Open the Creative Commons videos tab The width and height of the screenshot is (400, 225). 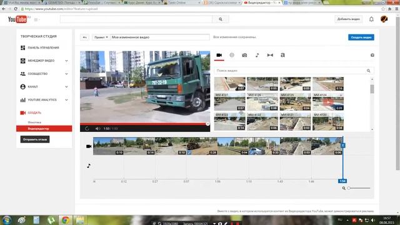[232, 55]
